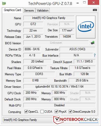Minimize the GPU-Z window
The image size is (101, 126).
coord(78,3)
